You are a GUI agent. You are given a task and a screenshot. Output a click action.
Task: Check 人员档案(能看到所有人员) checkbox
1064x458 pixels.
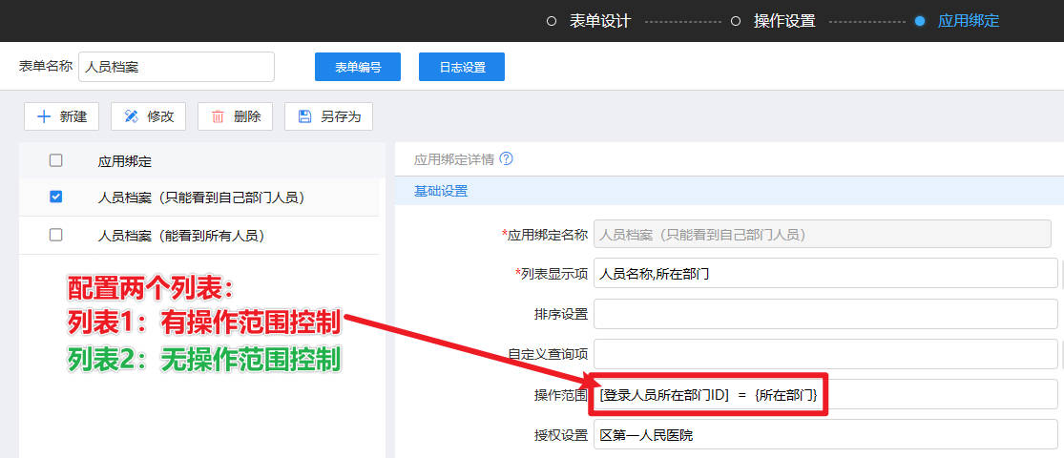click(55, 235)
